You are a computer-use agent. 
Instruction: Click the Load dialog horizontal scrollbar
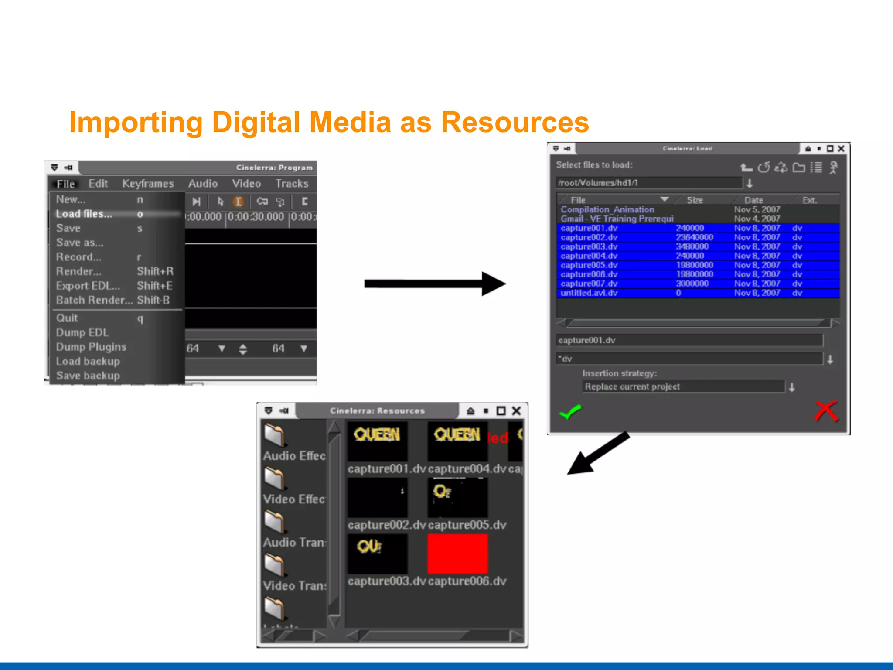[698, 323]
